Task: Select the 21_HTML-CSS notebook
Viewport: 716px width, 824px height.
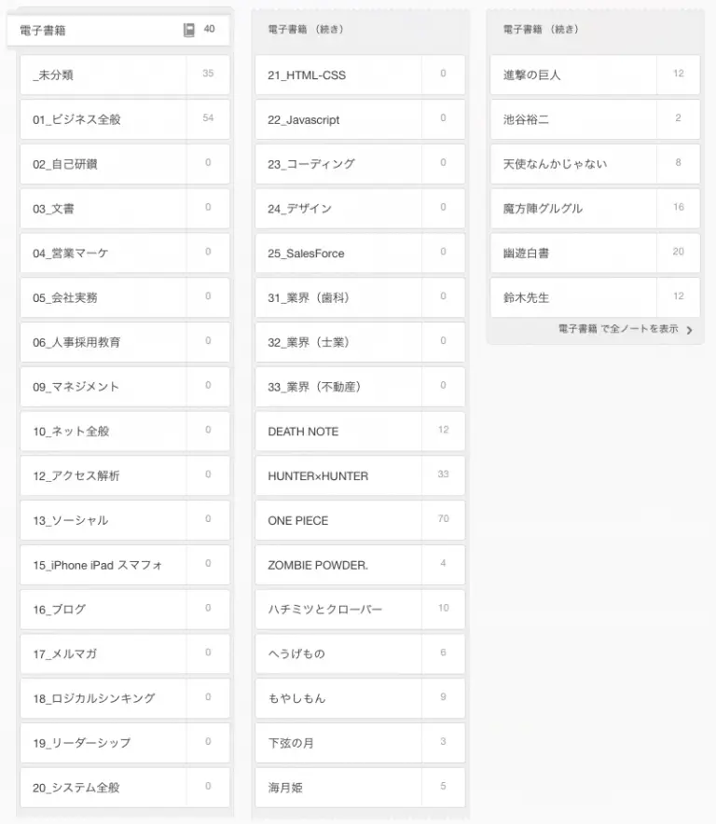Action: pos(337,75)
